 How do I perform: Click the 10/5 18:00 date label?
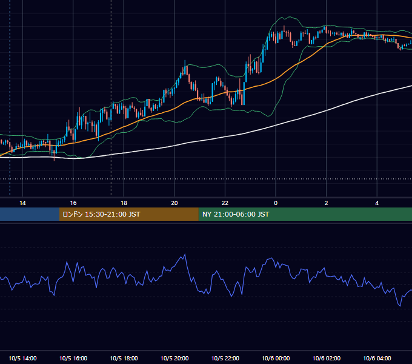pos(124,358)
